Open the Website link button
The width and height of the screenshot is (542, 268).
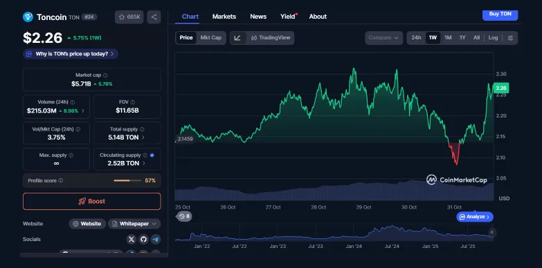(x=87, y=224)
